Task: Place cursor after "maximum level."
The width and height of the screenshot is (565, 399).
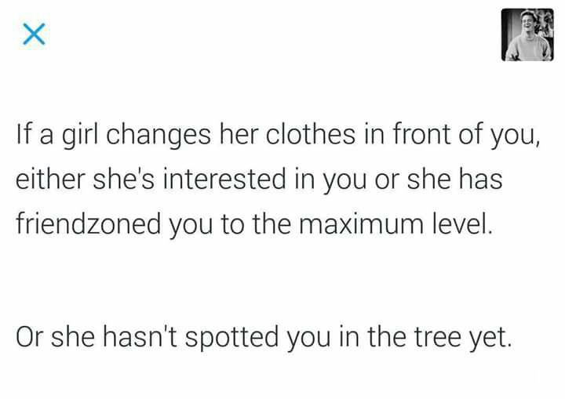Action: (x=493, y=224)
